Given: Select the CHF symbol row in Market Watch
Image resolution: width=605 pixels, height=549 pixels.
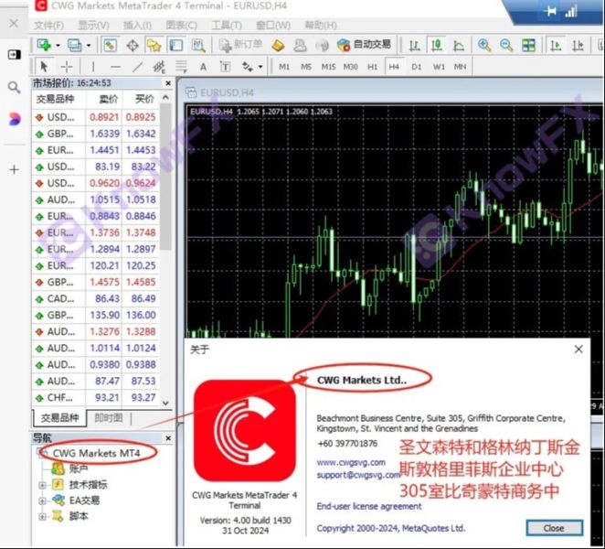Looking at the screenshot, I should pyautogui.click(x=96, y=397).
